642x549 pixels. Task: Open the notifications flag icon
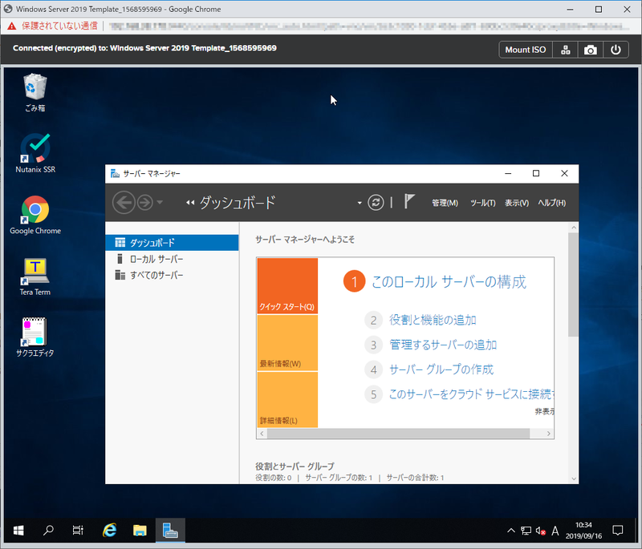tap(409, 201)
